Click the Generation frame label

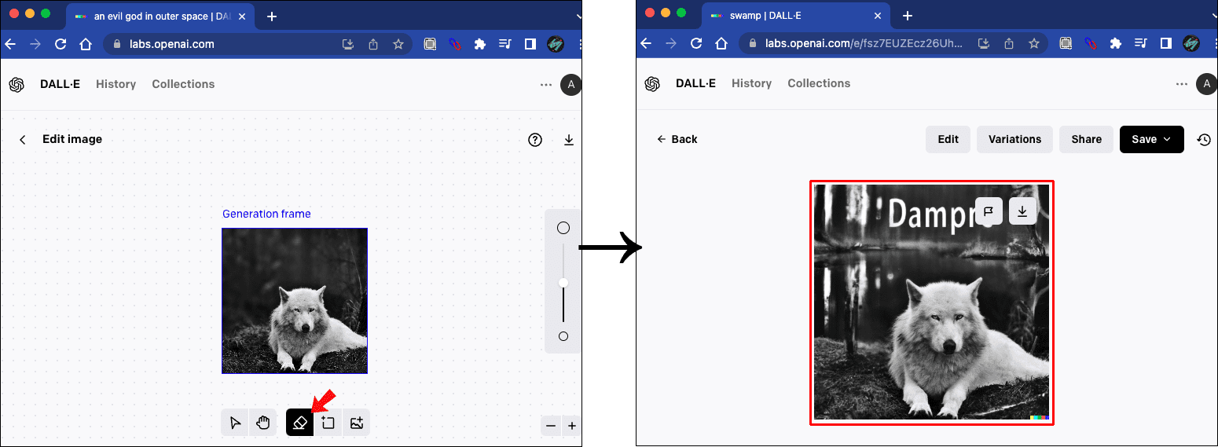(x=266, y=214)
